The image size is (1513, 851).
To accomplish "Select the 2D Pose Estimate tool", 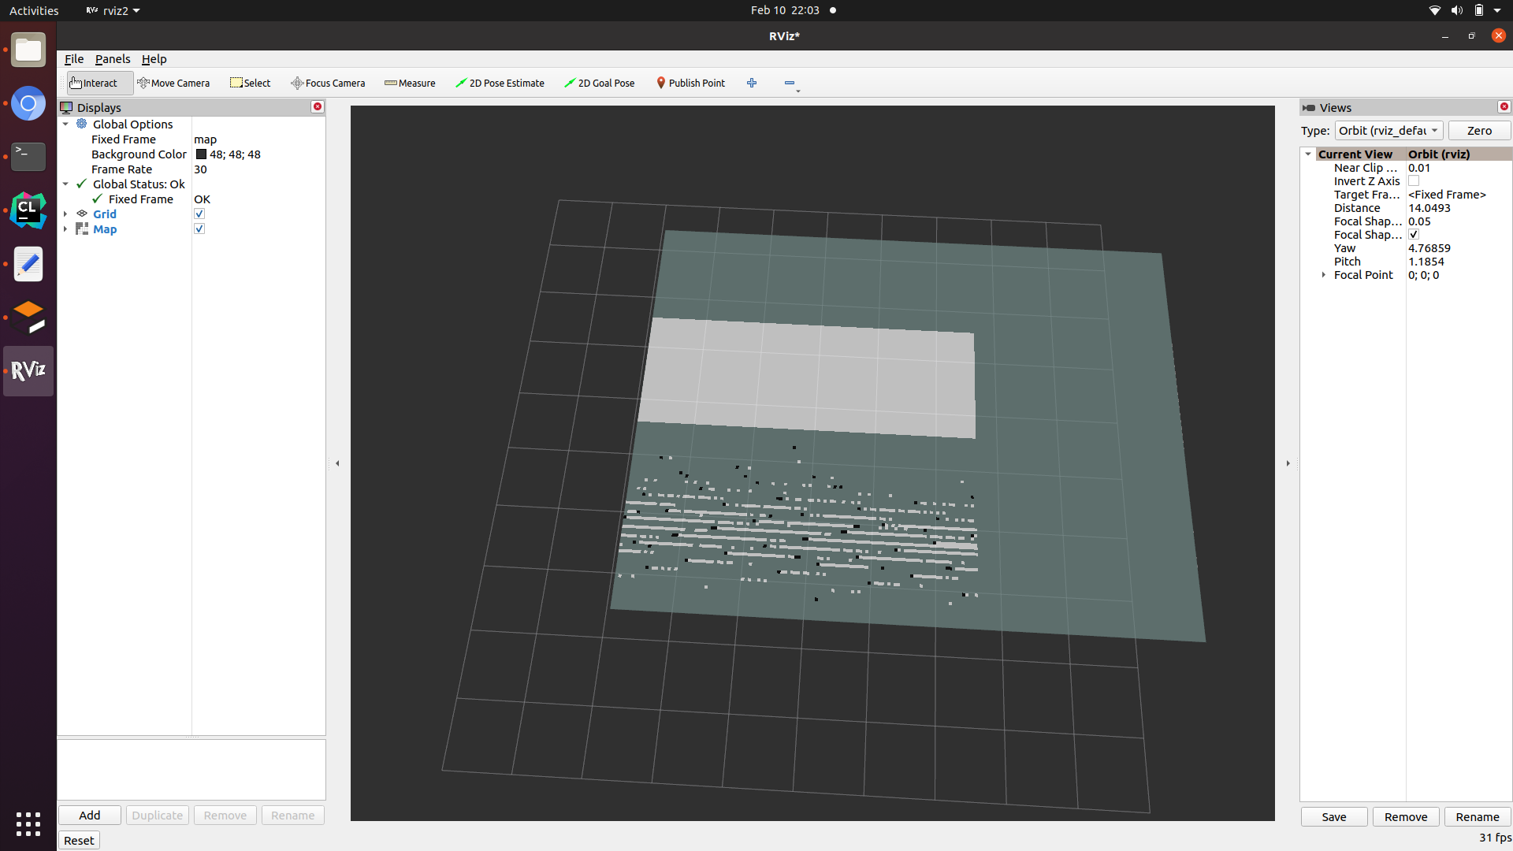I will click(x=500, y=83).
